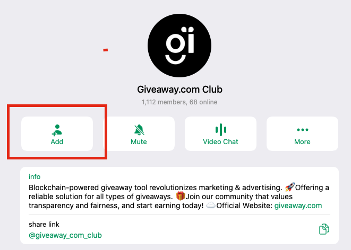Screen dimensions: 351x250
Task: Open the giveaway.com website link
Action: pos(298,206)
